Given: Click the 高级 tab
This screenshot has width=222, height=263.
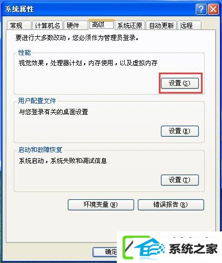Looking at the screenshot, I should 102,25.
